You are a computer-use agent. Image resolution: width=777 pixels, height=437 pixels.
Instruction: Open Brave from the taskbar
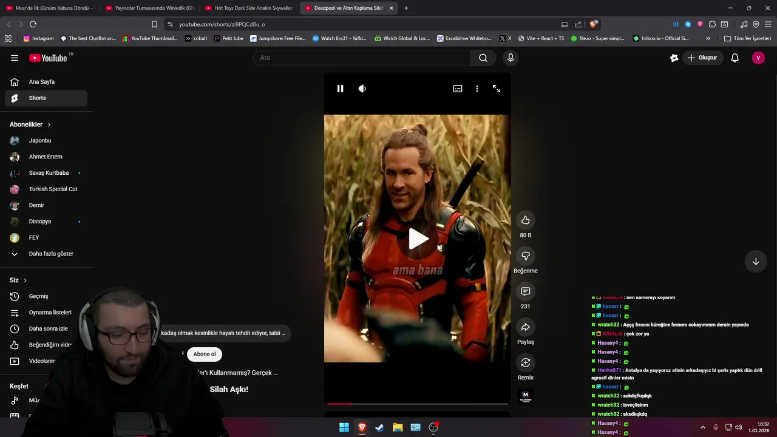[362, 427]
